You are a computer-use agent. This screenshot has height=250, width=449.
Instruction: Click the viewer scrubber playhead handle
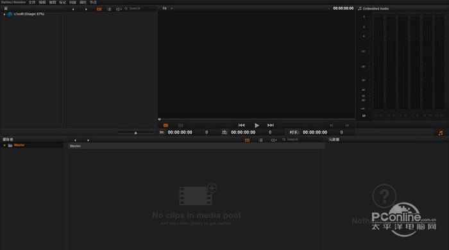click(x=160, y=119)
